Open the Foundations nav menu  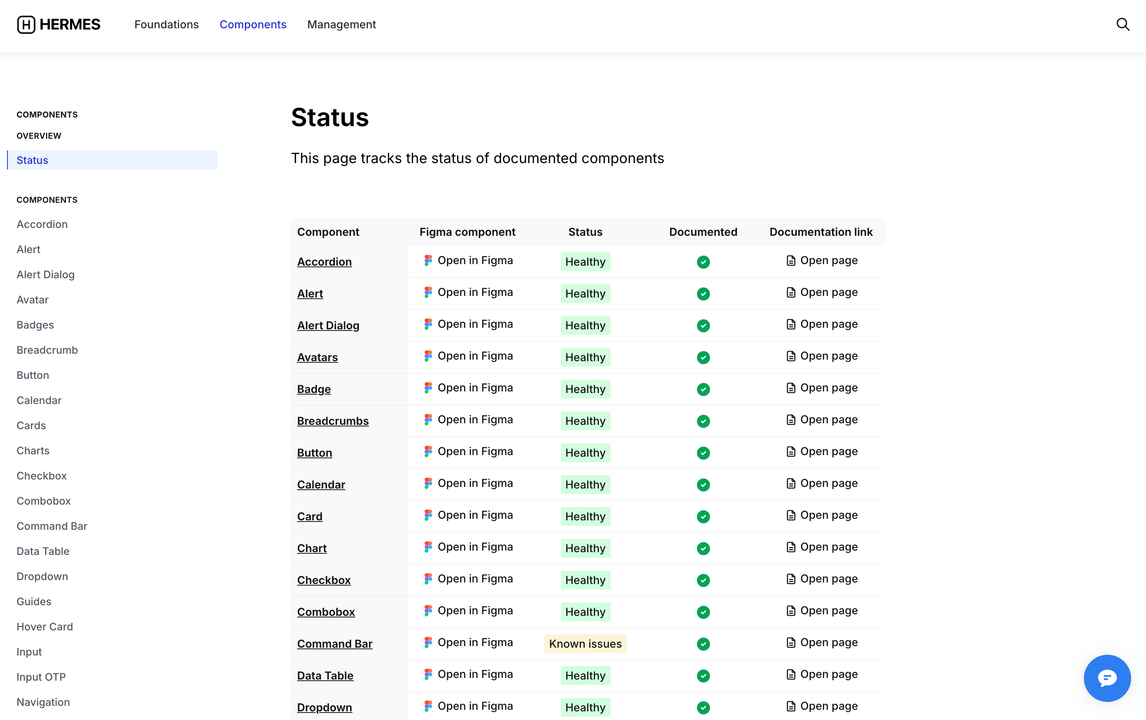pyautogui.click(x=166, y=24)
